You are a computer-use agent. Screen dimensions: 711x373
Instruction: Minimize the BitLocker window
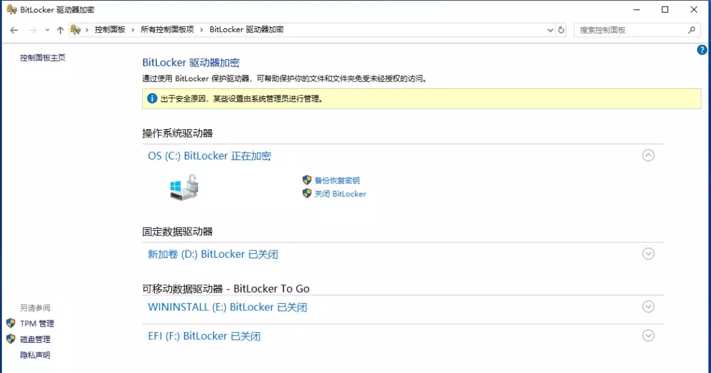click(x=637, y=9)
